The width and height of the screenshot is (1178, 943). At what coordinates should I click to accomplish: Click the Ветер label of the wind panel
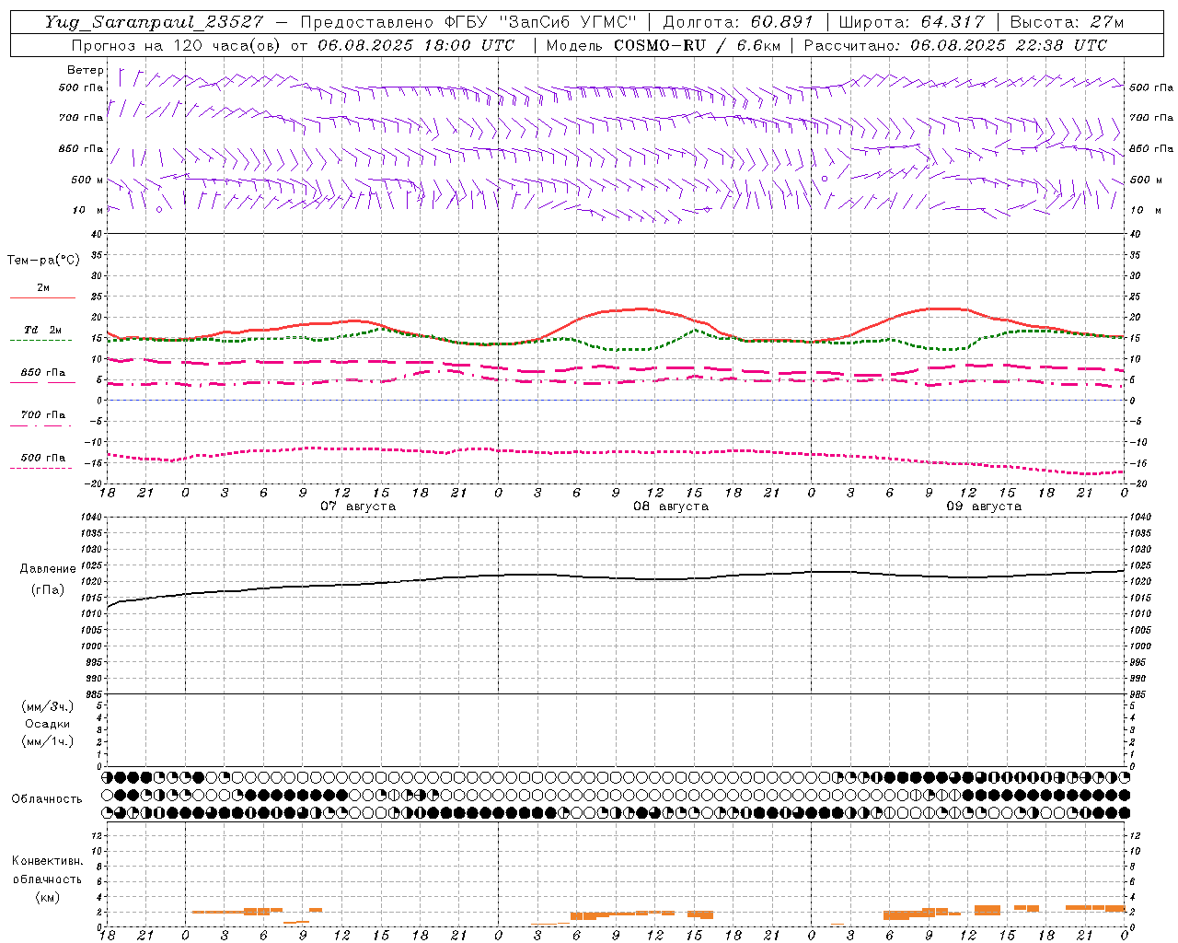pyautogui.click(x=86, y=70)
